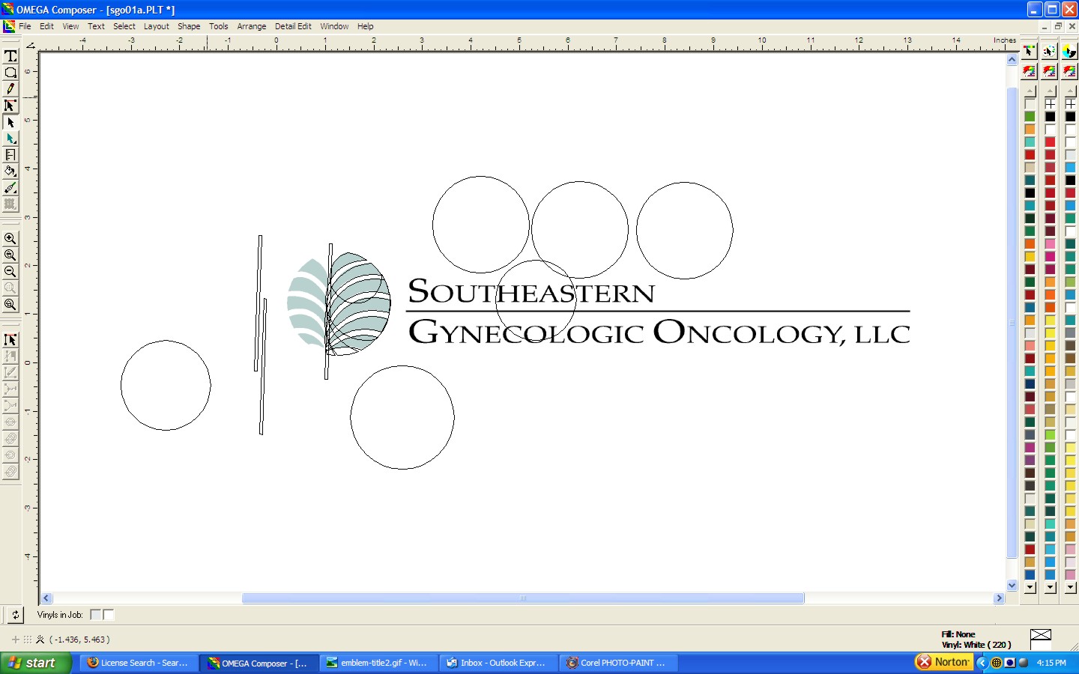Select the black arrow Pointer tool

pyautogui.click(x=10, y=122)
